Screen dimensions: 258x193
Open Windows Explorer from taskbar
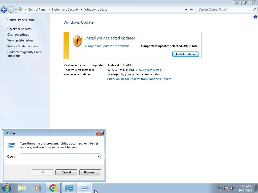pos(22,188)
